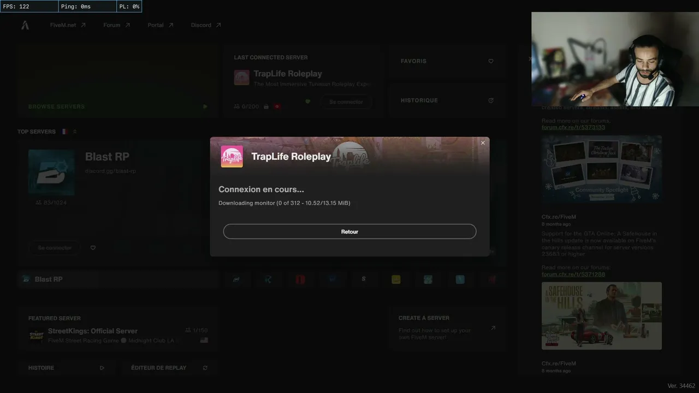Screen dimensions: 699x393
Task: Open the forum.cfx.re/t/5373133 link
Action: pos(573,127)
